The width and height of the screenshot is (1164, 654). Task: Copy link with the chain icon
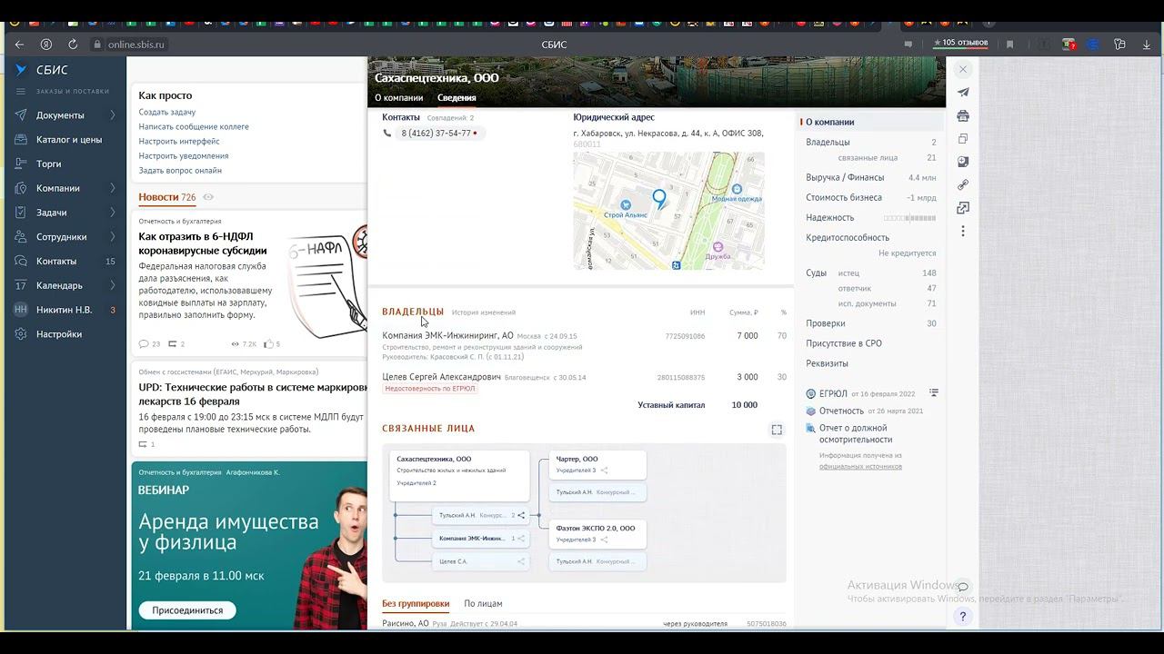pyautogui.click(x=963, y=184)
